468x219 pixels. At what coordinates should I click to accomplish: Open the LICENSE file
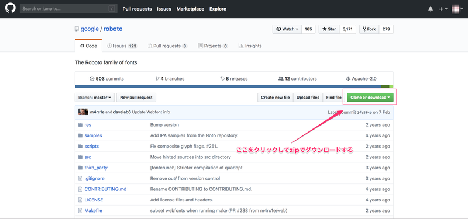pos(94,200)
